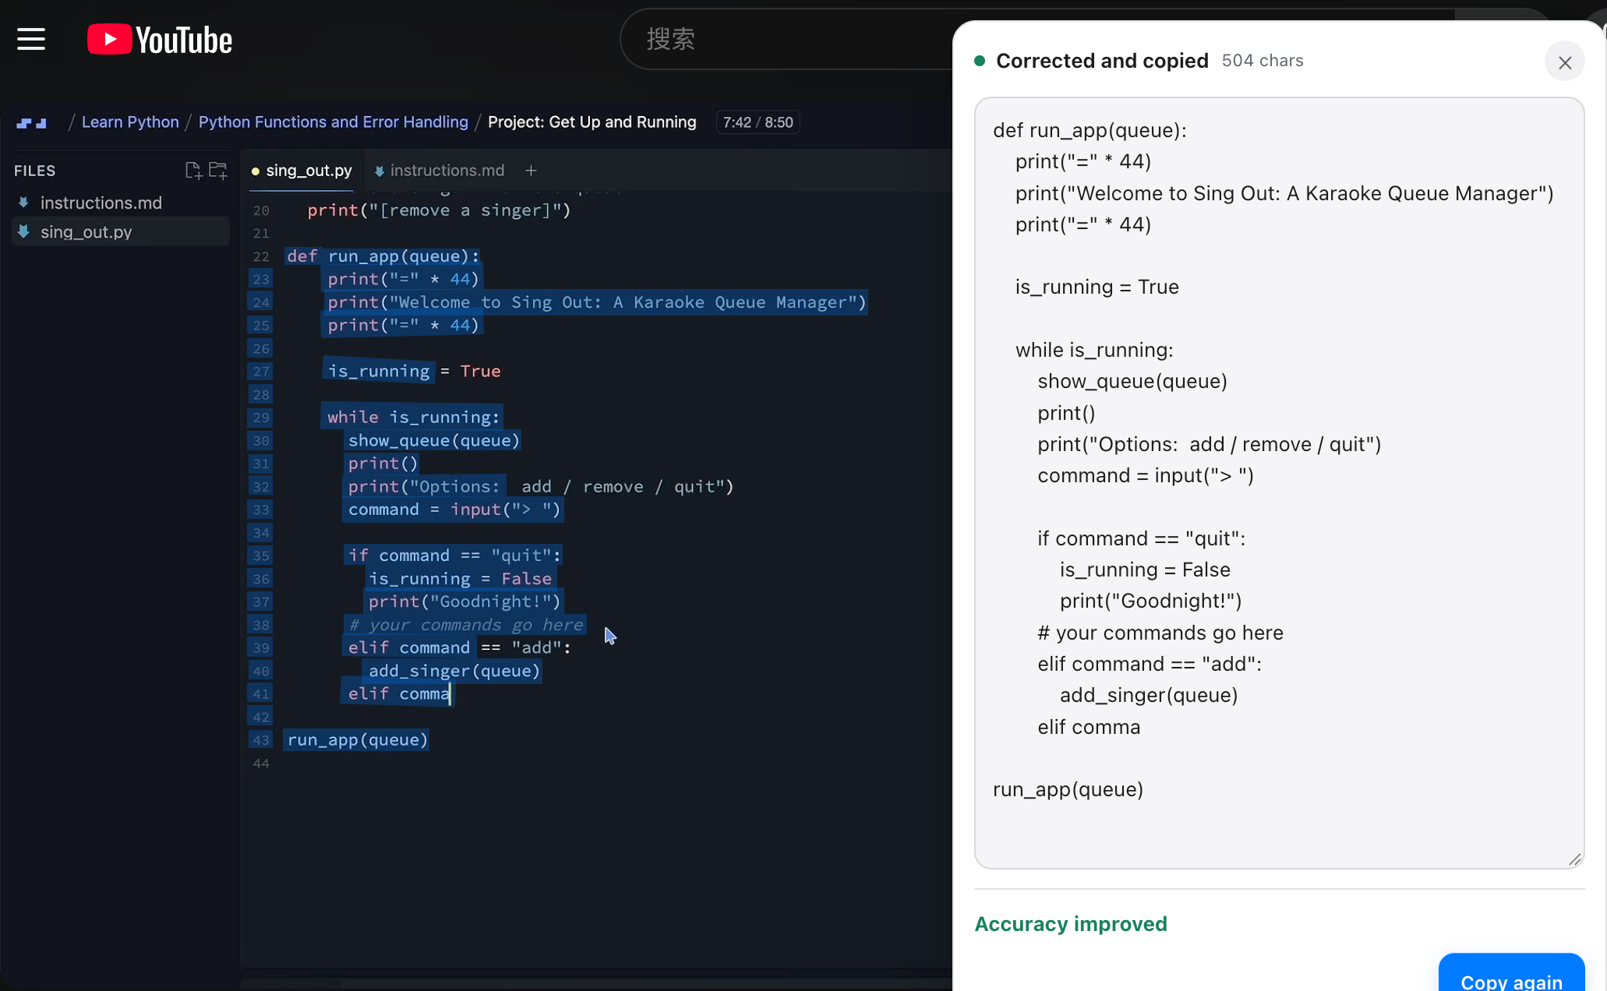Screen dimensions: 1607x991
Task: Click run_app(queue) call on editor line 43
Action: pos(358,740)
